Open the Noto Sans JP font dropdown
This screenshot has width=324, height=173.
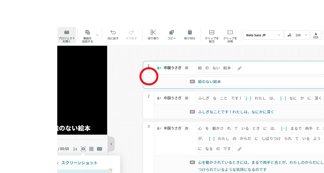coord(263,35)
